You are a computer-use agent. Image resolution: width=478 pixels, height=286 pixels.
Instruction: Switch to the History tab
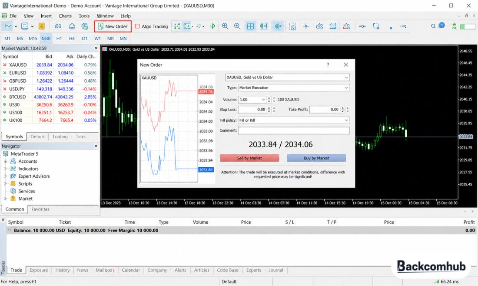[63, 270]
